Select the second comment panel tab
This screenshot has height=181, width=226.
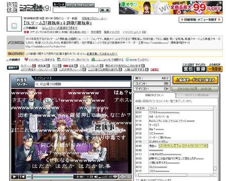[x=197, y=95]
